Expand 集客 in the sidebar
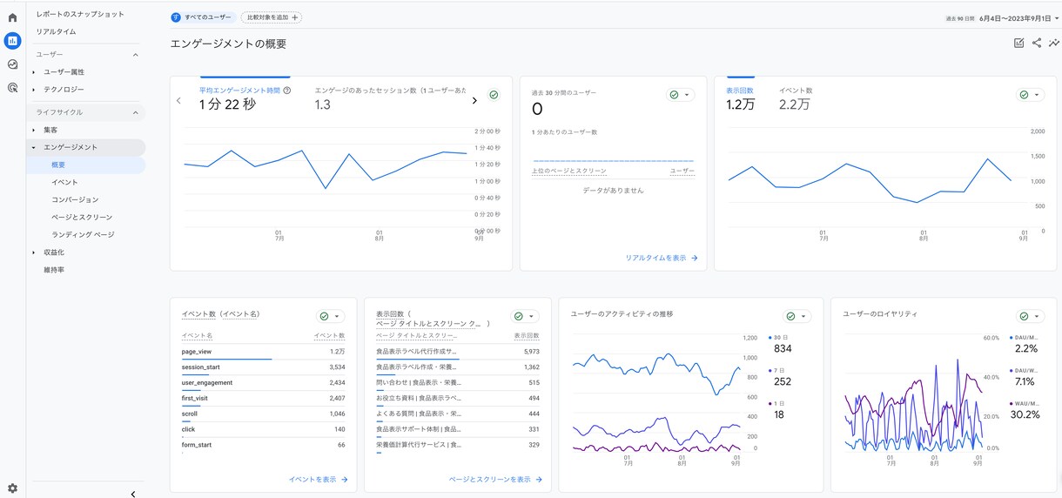 [34, 130]
